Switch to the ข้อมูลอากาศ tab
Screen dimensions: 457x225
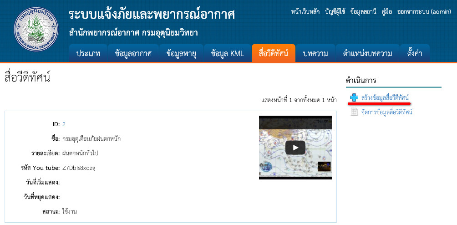[133, 53]
